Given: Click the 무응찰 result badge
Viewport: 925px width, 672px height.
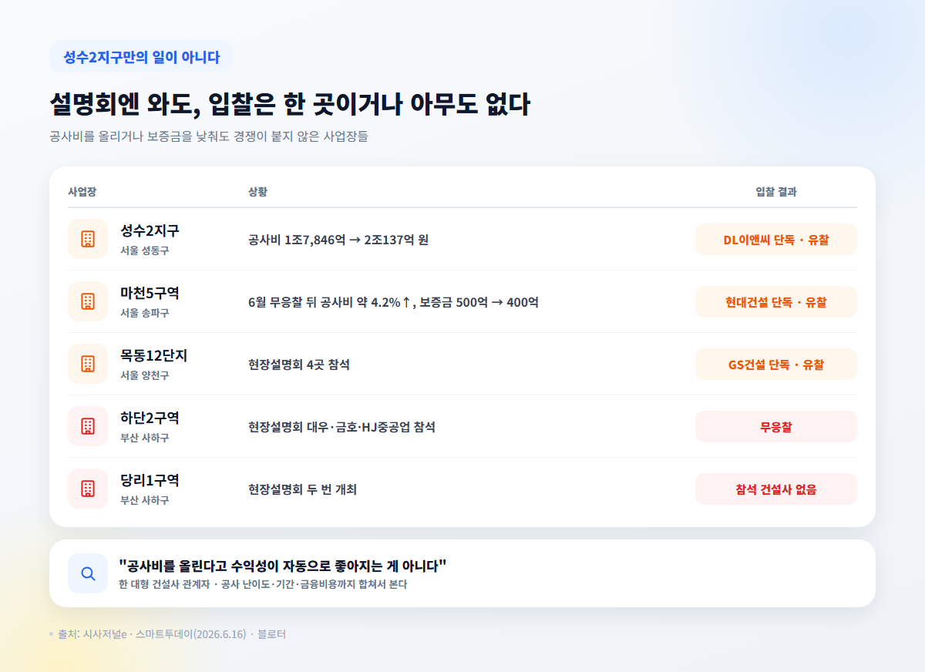Looking at the screenshot, I should (x=776, y=427).
